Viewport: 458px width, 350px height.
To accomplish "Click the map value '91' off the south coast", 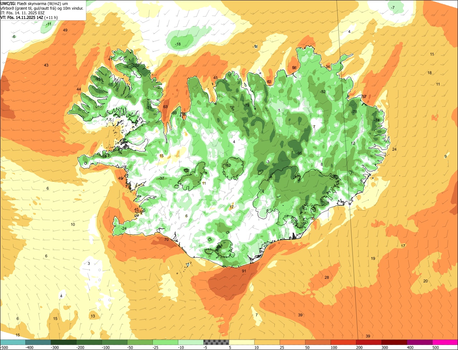I will 244,271.
